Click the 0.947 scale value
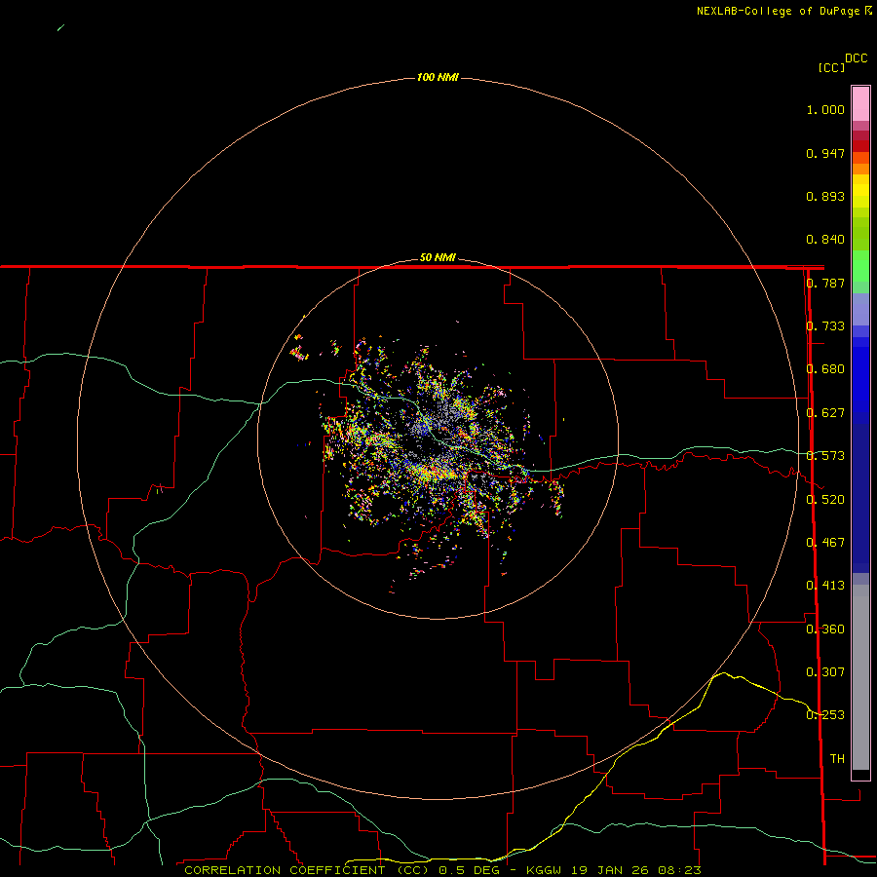The height and width of the screenshot is (877, 877). point(825,153)
